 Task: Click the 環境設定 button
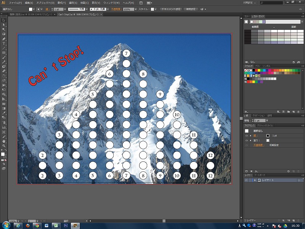[x=191, y=9]
